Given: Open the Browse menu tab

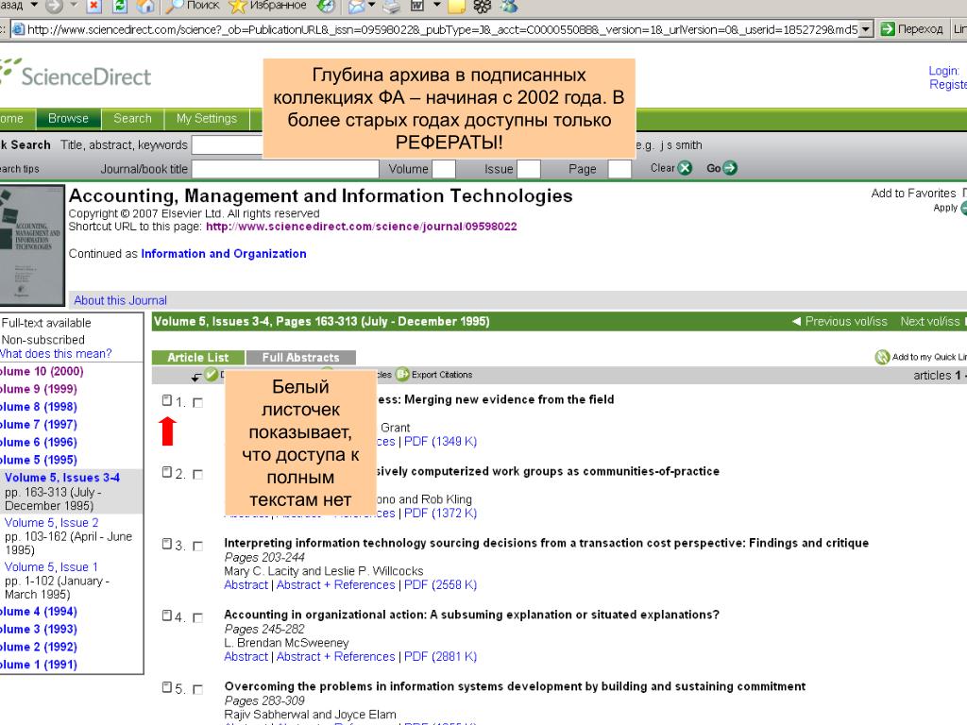Looking at the screenshot, I should [68, 118].
